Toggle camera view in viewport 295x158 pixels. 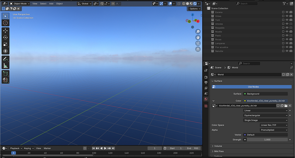click(198, 43)
